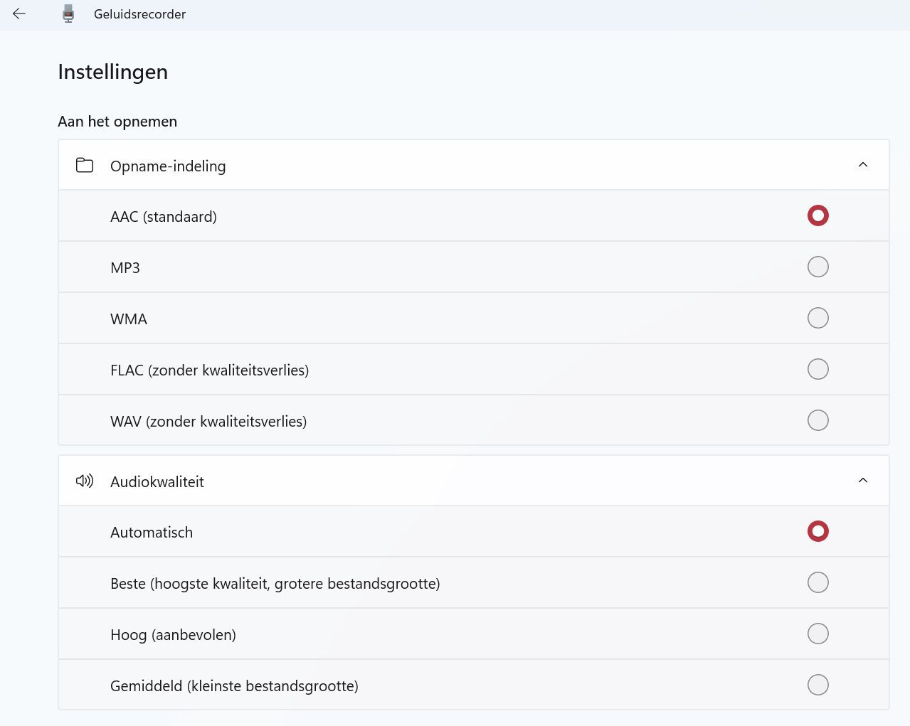Click the Aan het opnemen section label
The height and width of the screenshot is (726, 910).
(x=117, y=122)
